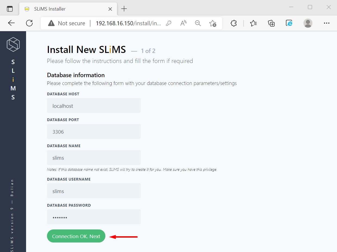The height and width of the screenshot is (252, 337).
Task: Refresh the installer page
Action: click(x=29, y=23)
